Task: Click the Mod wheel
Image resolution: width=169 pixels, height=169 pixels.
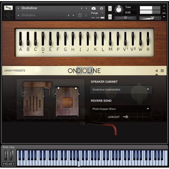Action: pos(11,155)
